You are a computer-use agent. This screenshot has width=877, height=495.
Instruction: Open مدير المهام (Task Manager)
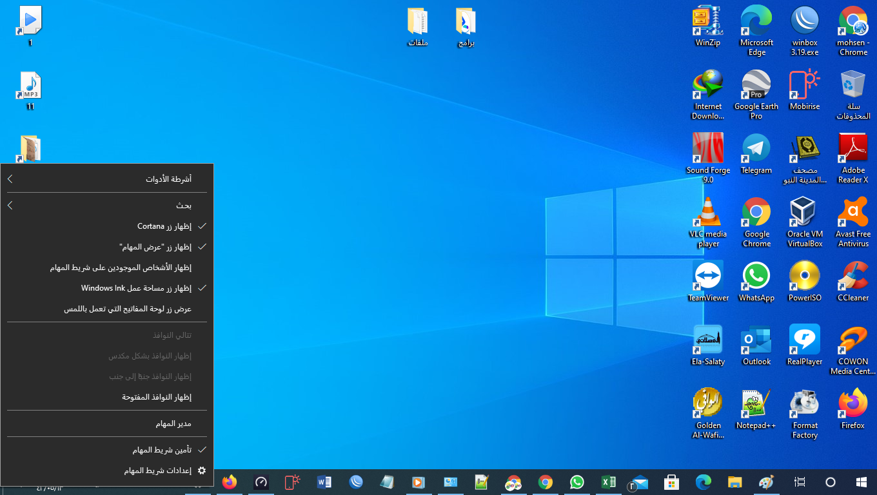tap(107, 423)
